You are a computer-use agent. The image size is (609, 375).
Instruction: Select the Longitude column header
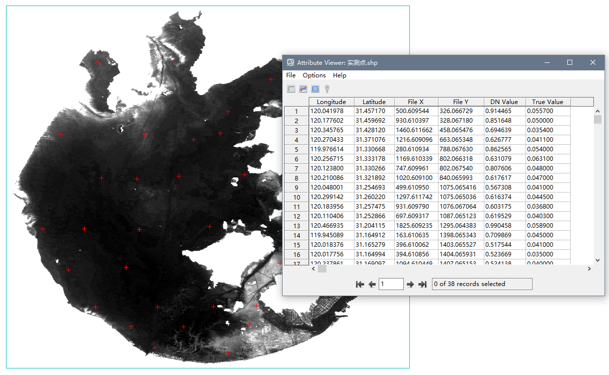(x=331, y=102)
